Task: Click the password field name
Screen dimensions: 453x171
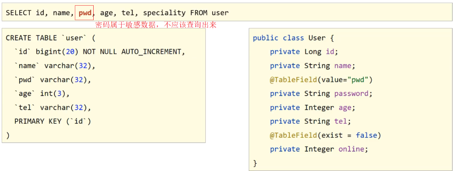Action: (351, 94)
